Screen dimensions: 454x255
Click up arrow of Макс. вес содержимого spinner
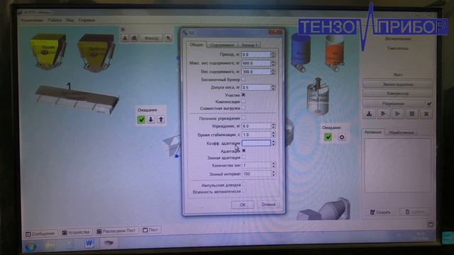[x=273, y=62]
